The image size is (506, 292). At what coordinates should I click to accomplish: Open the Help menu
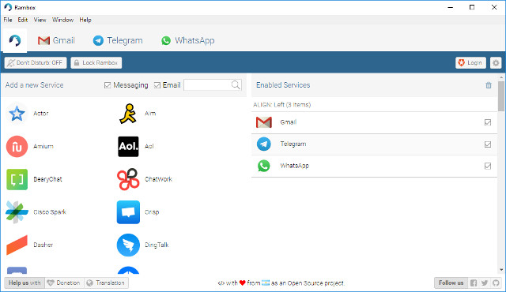pos(85,20)
